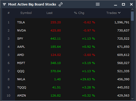Toggle Trades column sort arrow
This screenshot has height=101, width=136.
119,13
